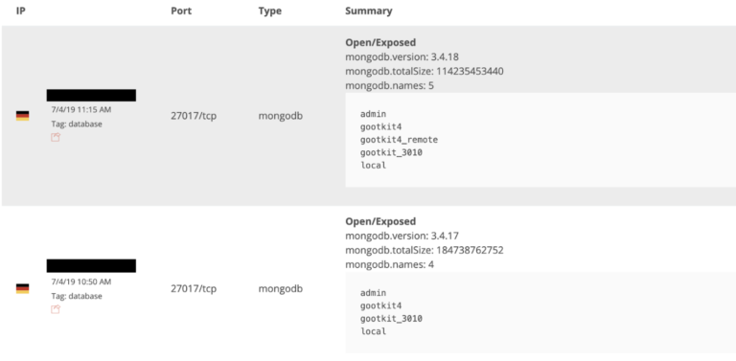736x361 pixels.
Task: Click gootkit4_remote database name
Action: 399,140
